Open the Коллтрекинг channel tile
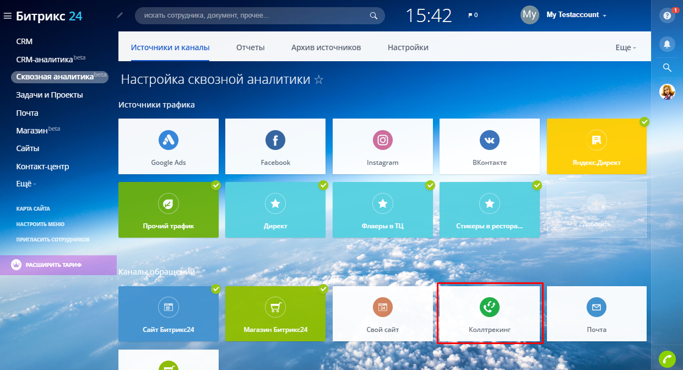This screenshot has width=683, height=370. tap(489, 314)
